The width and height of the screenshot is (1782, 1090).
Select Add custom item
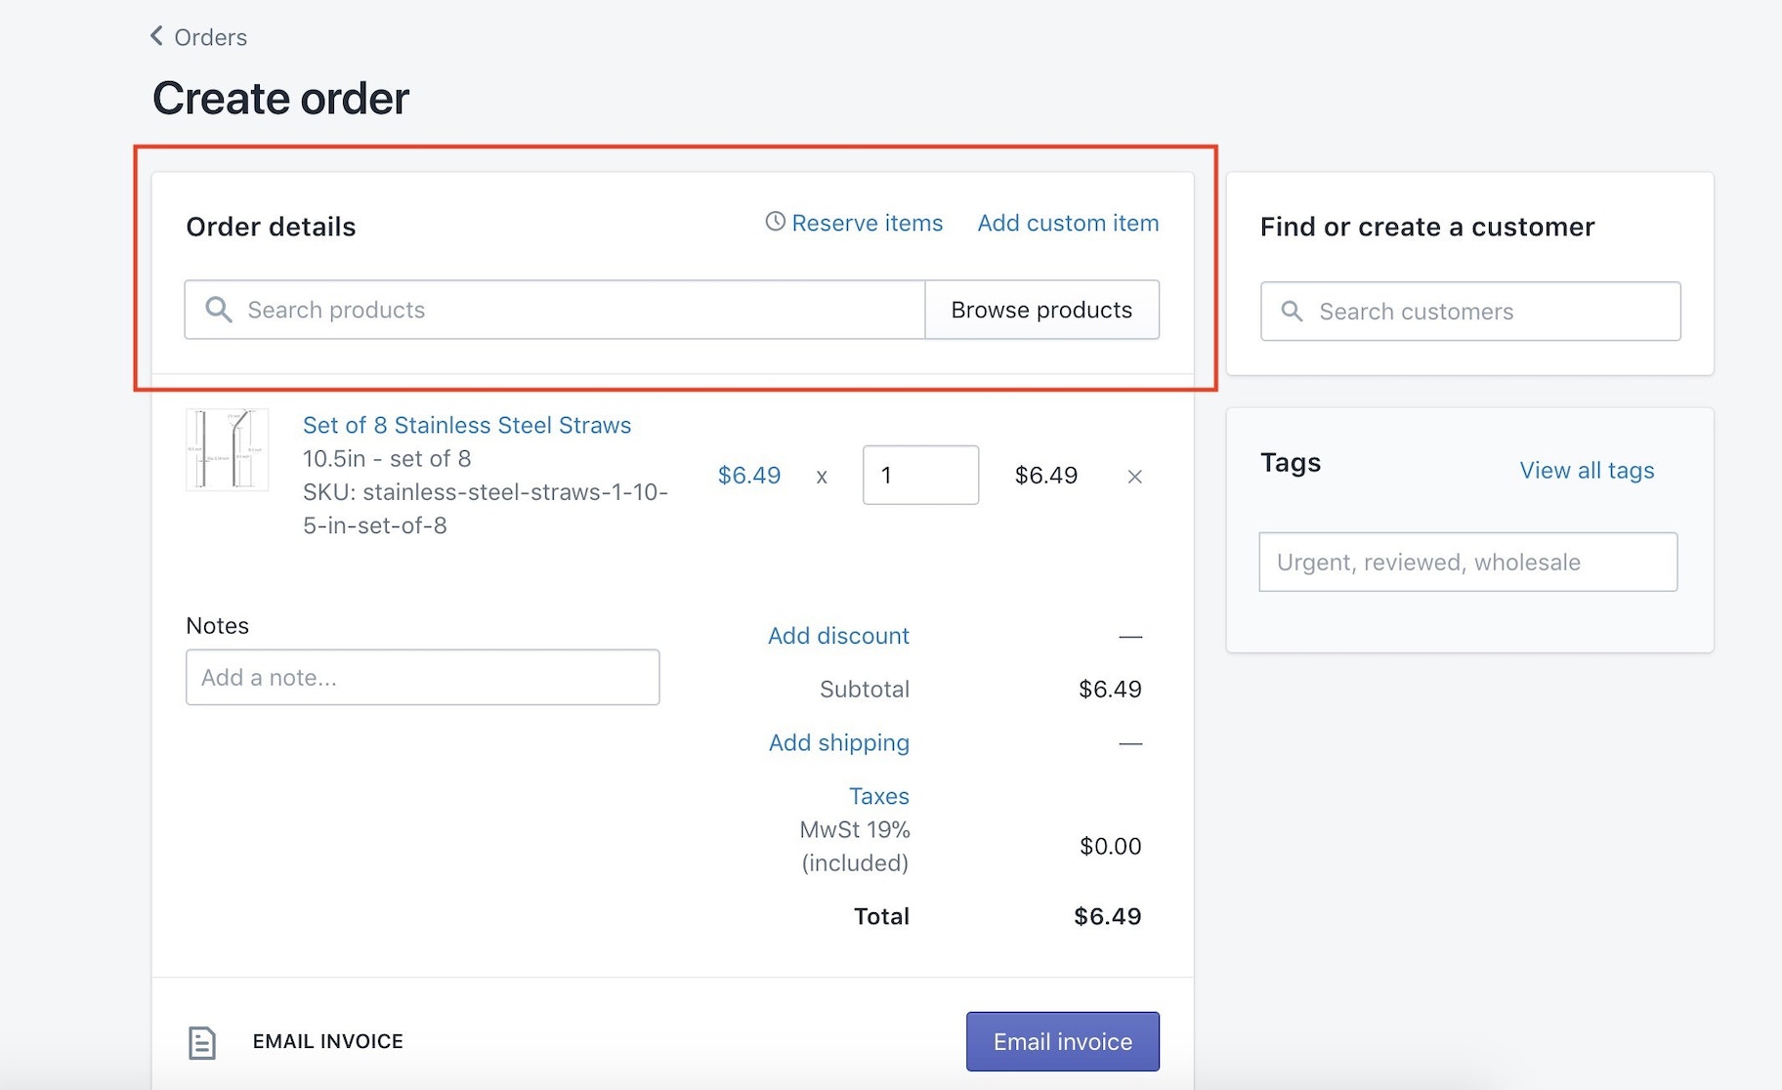1068,223
